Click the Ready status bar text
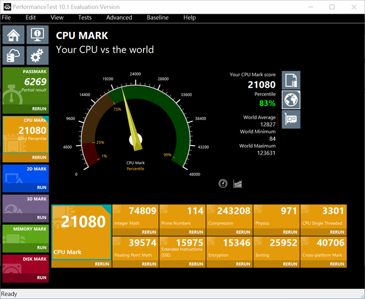The height and width of the screenshot is (299, 365). pos(9,294)
